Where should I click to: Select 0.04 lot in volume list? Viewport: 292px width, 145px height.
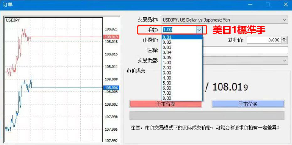(x=182, y=53)
